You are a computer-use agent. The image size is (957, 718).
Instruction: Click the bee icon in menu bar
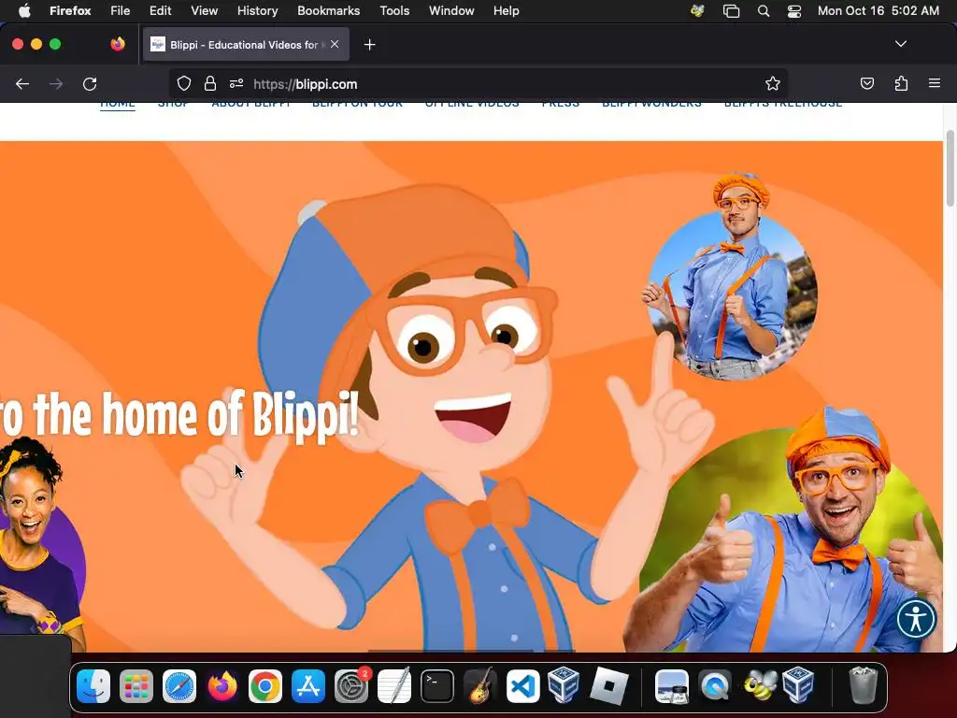pos(697,11)
